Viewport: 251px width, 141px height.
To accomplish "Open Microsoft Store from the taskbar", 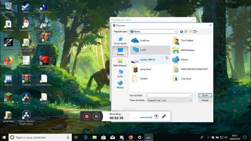I will (104, 137).
